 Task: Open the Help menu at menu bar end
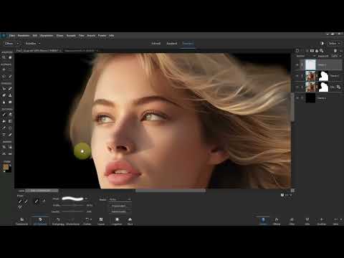pos(112,36)
